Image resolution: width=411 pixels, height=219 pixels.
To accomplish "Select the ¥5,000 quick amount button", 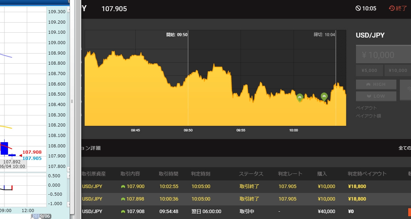I will [x=369, y=71].
